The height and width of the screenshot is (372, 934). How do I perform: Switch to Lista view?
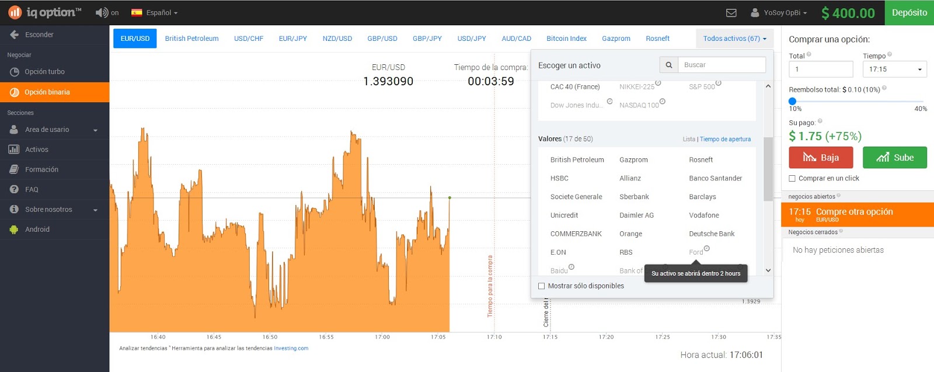(x=689, y=139)
